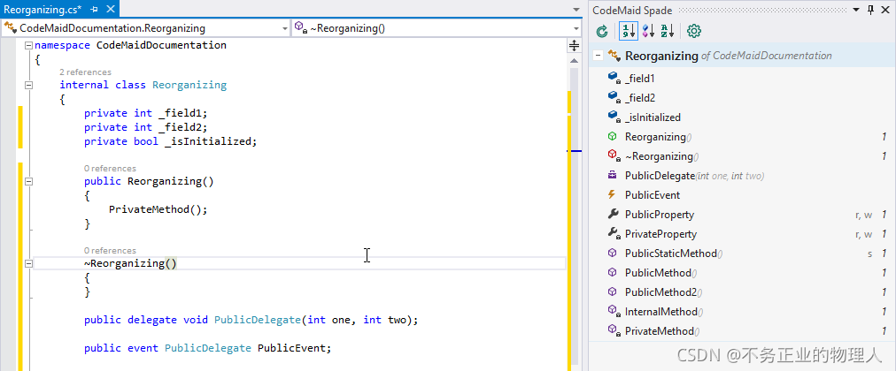Viewport: 896px width, 371px height.
Task: Click PrivateProperty wrench icon in Spade
Action: coord(614,233)
